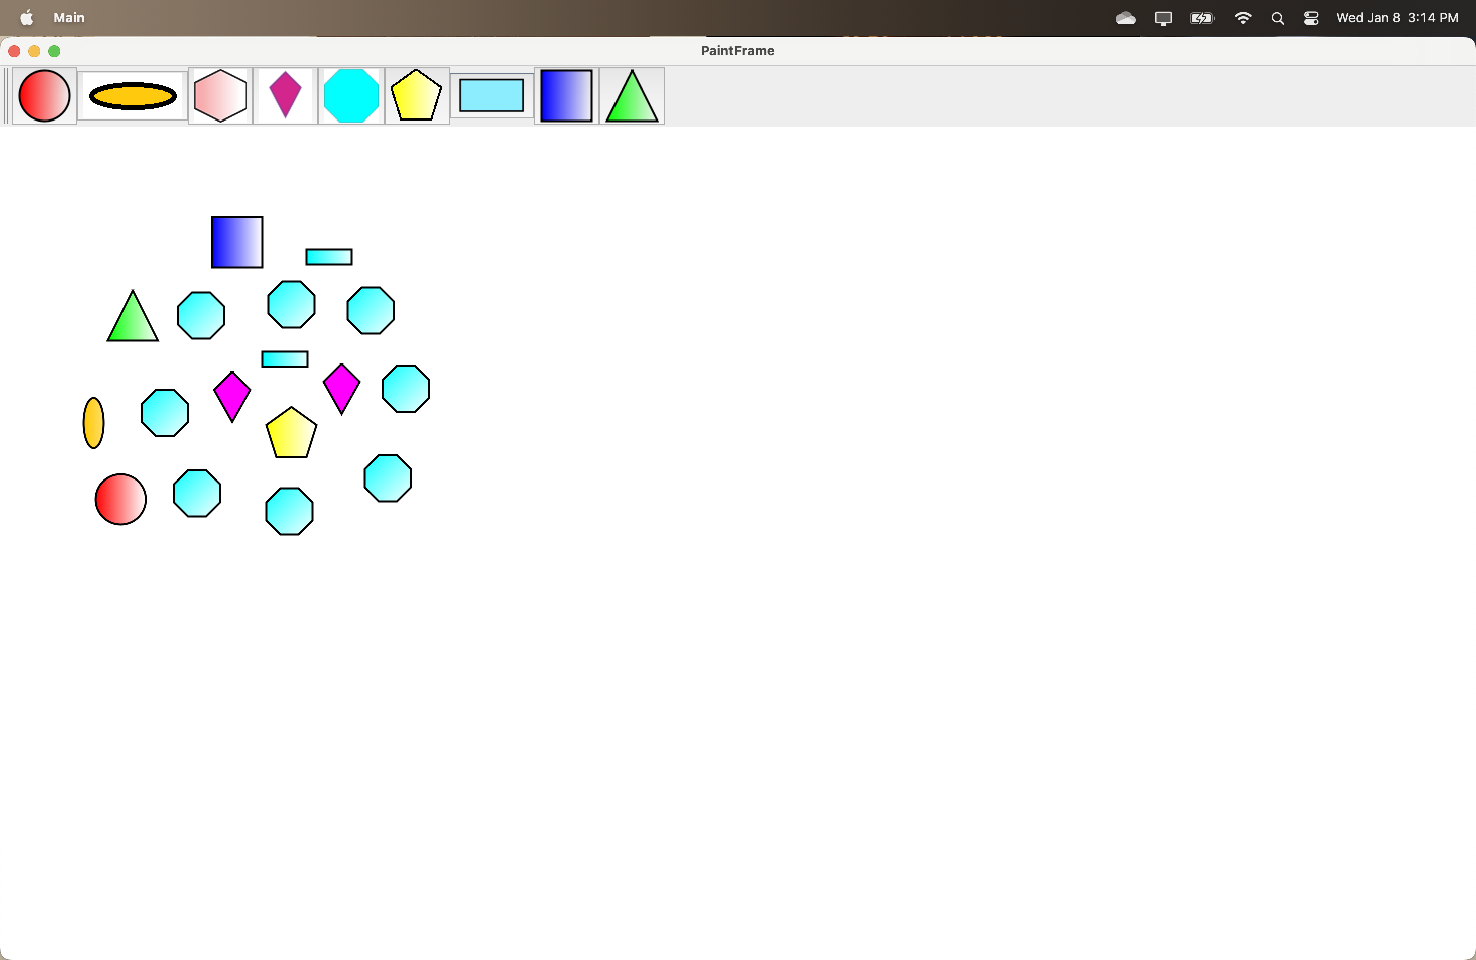Click the battery status icon
The height and width of the screenshot is (960, 1476).
pos(1202,18)
